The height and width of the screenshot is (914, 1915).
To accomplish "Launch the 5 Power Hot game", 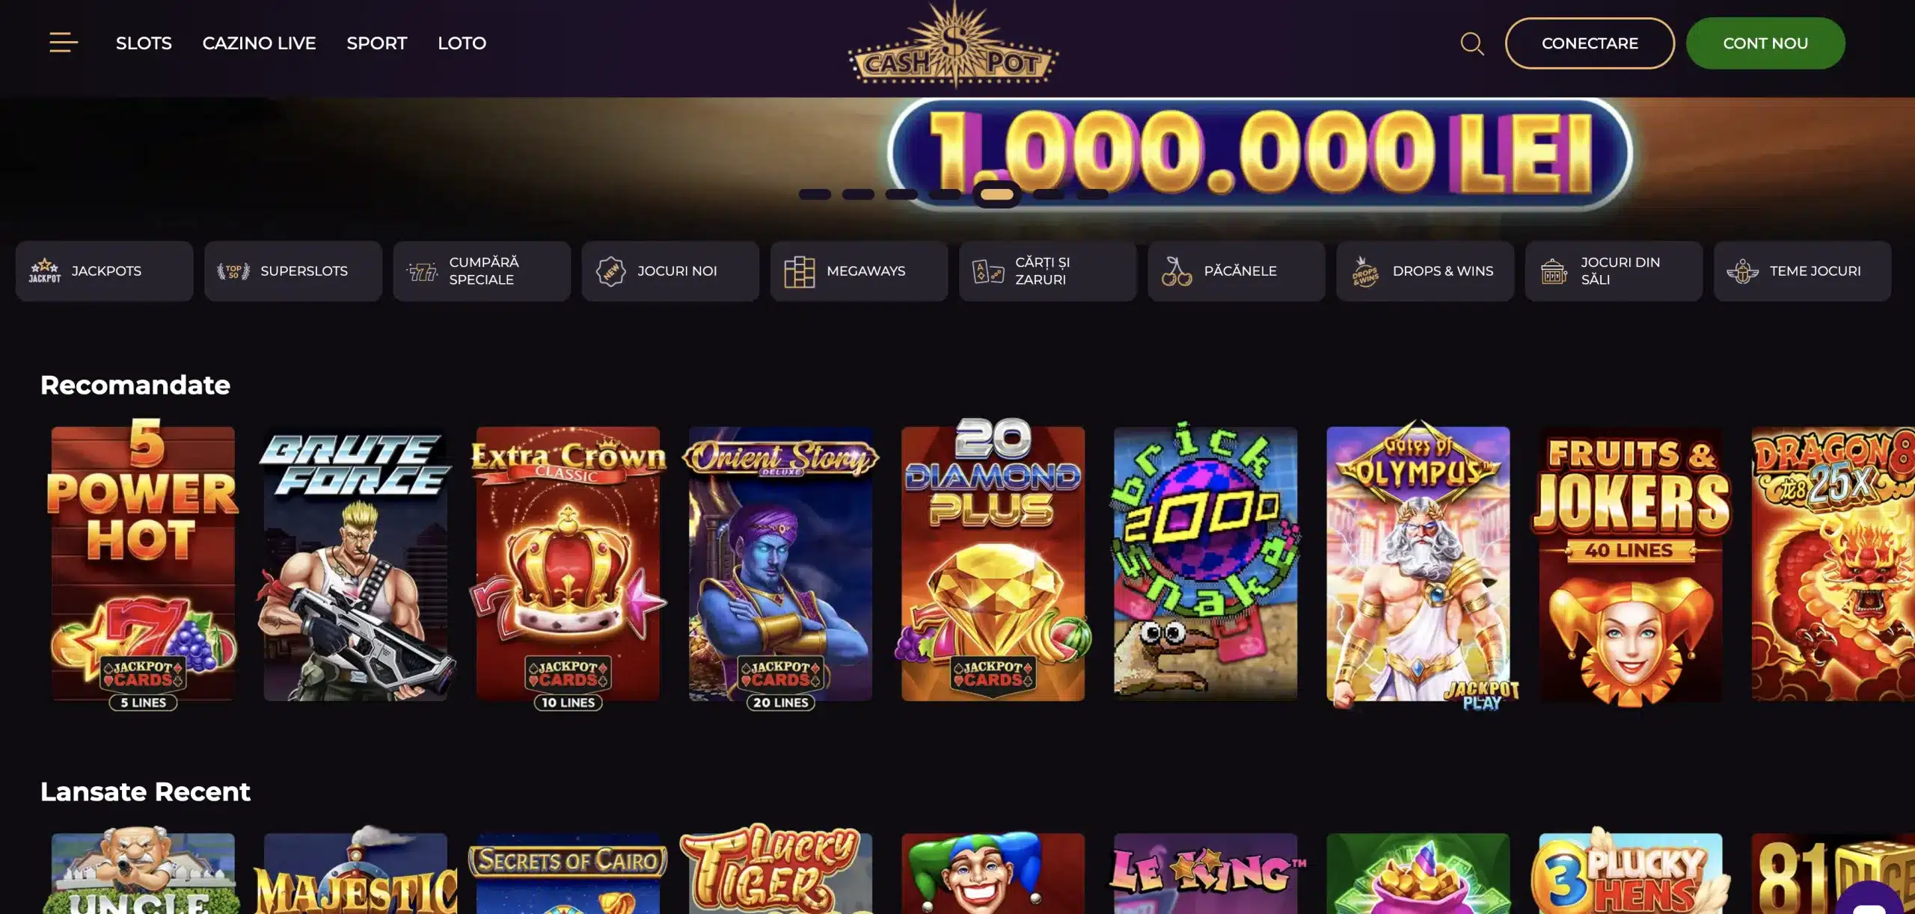I will coord(143,564).
